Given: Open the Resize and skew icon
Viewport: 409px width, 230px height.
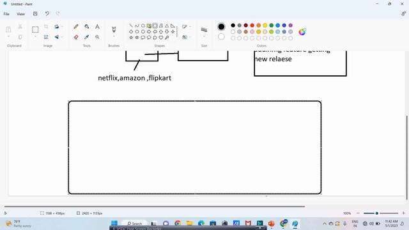Looking at the screenshot, I should click(46, 37).
